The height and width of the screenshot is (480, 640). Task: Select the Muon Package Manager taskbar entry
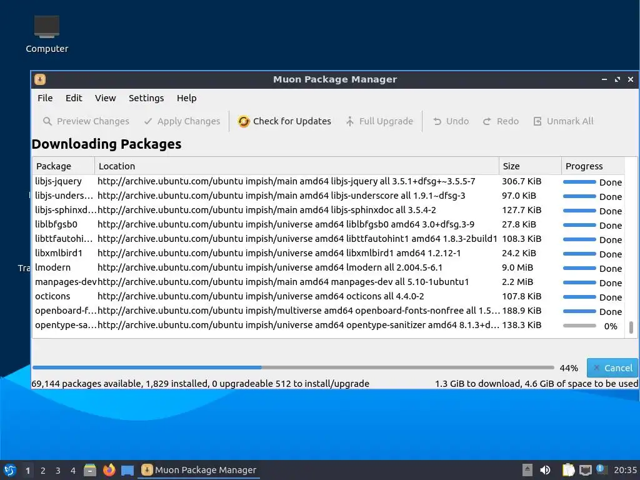(199, 470)
